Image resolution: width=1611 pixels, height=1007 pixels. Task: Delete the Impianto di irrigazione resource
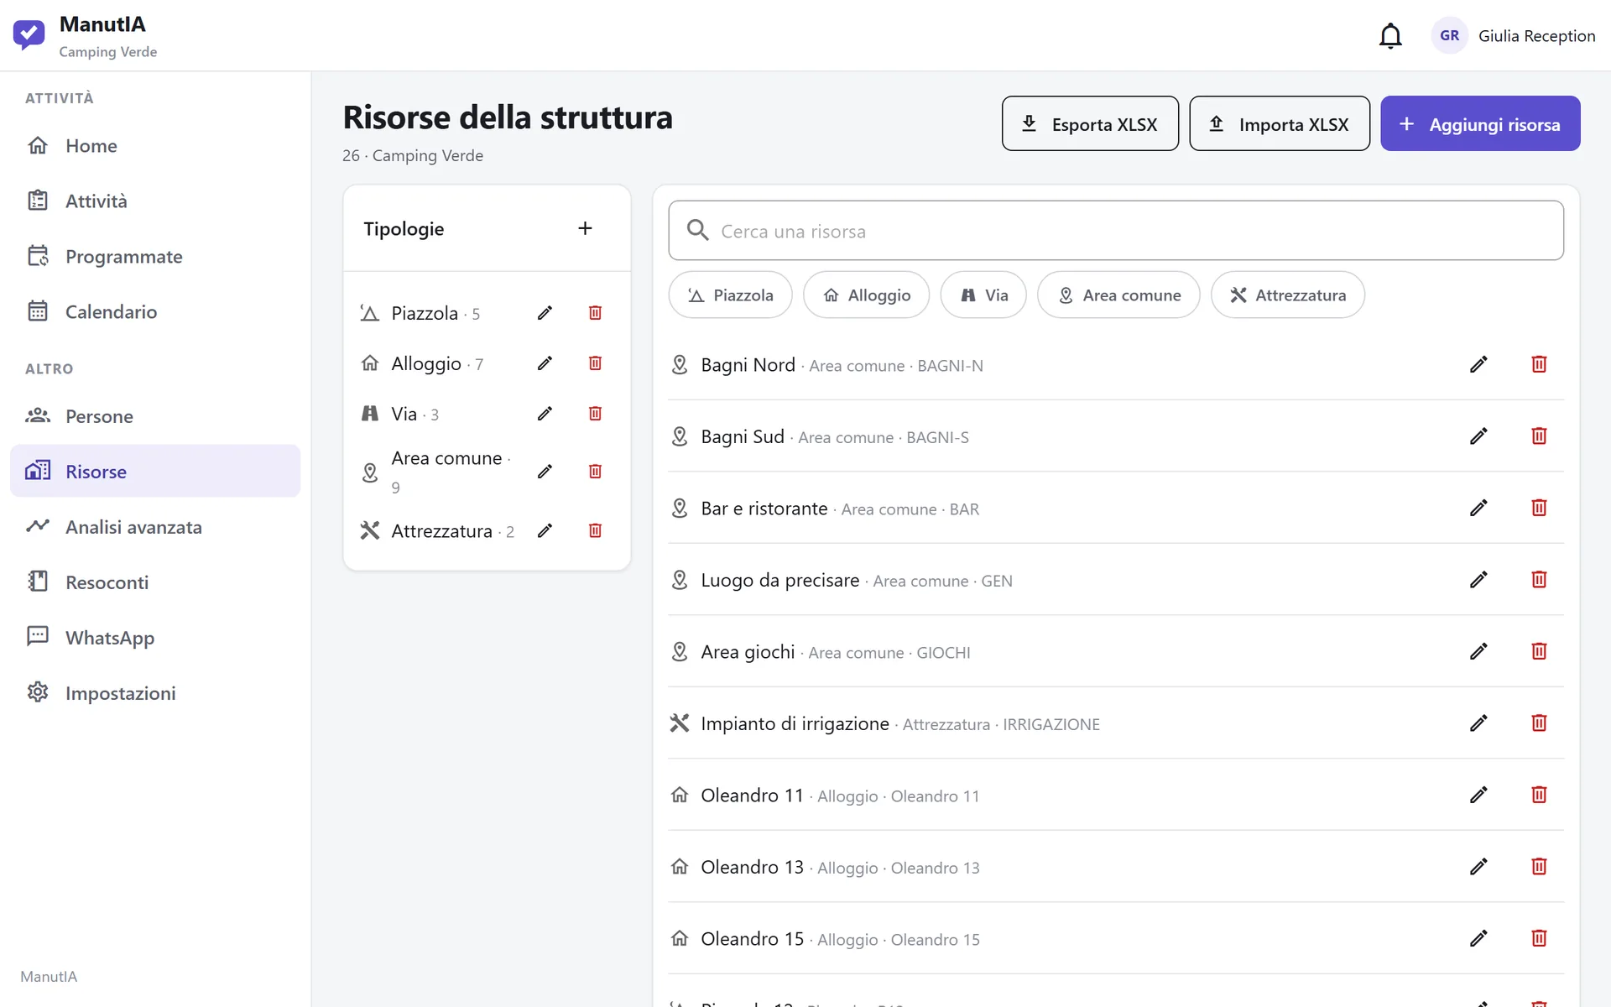[x=1539, y=723]
